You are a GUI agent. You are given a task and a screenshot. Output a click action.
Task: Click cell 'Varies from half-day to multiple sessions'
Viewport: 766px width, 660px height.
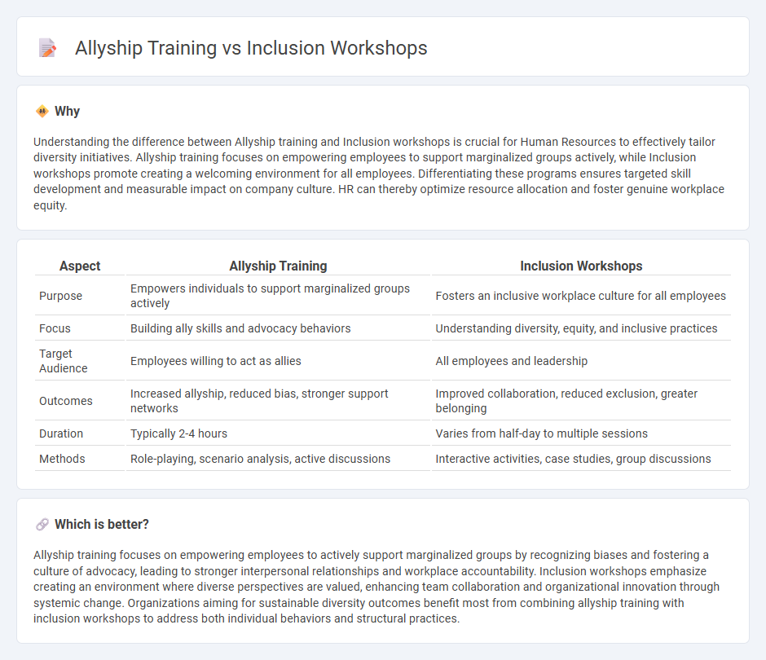(x=581, y=433)
